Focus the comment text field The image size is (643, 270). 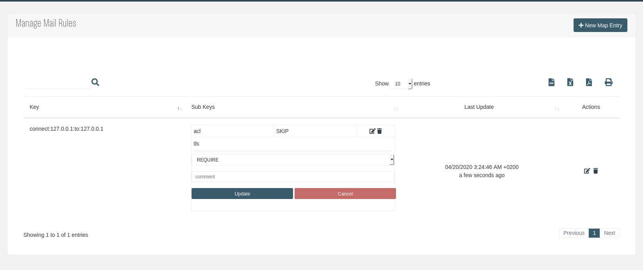pos(293,177)
